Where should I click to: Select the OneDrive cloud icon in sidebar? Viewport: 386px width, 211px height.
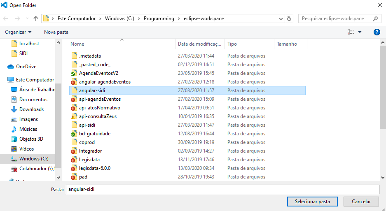coord(11,67)
